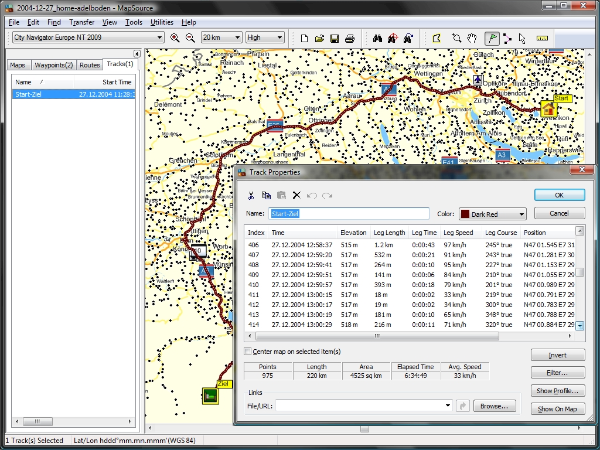The height and width of the screenshot is (450, 600).
Task: Open the Tools menu
Action: click(134, 22)
